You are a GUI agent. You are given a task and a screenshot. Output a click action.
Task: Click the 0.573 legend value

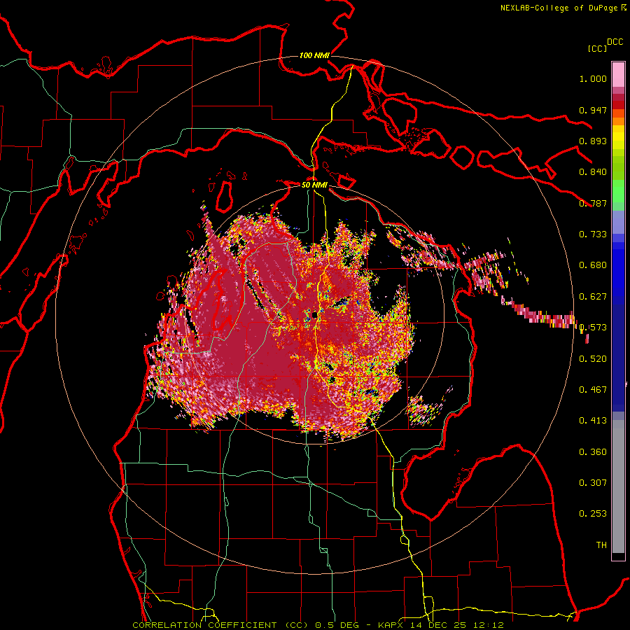tap(593, 328)
